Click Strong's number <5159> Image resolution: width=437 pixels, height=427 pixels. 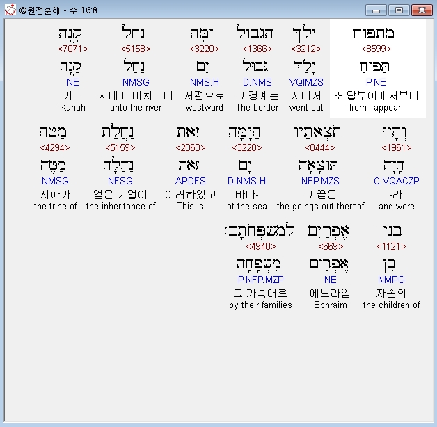(x=120, y=147)
